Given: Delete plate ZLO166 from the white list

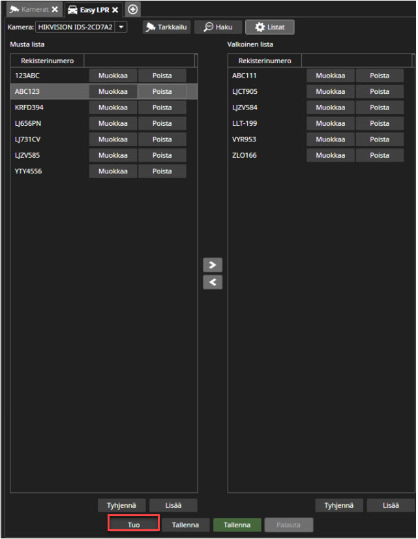Looking at the screenshot, I should pyautogui.click(x=380, y=155).
